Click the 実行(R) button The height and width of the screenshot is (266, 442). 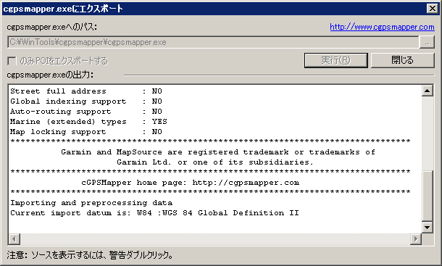(x=336, y=60)
